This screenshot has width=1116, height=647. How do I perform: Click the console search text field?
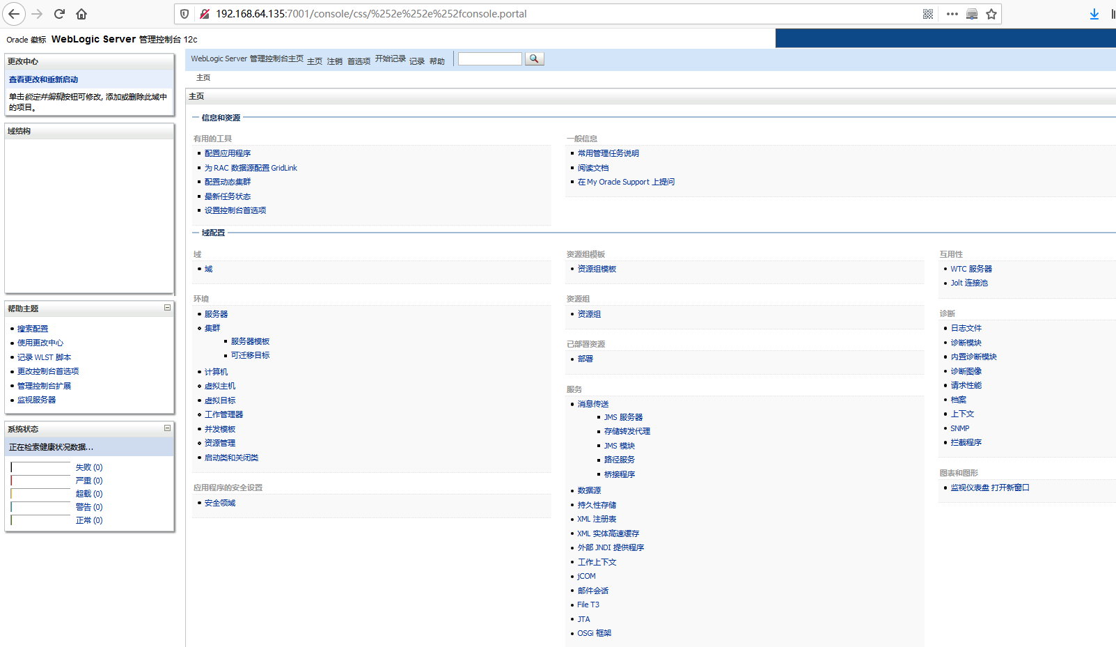point(489,59)
